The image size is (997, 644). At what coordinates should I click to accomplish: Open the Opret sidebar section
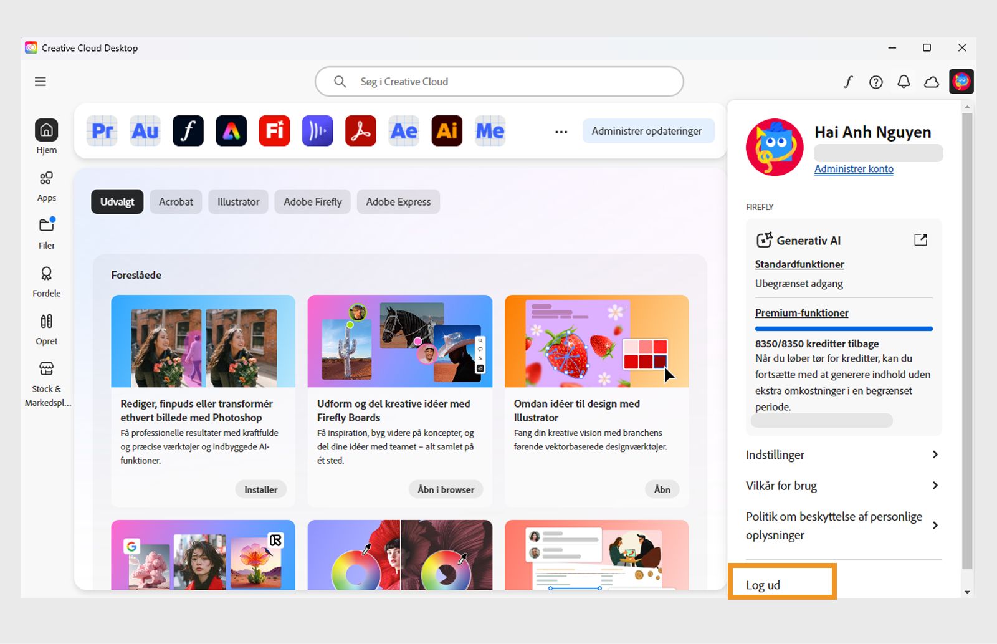[x=46, y=330]
